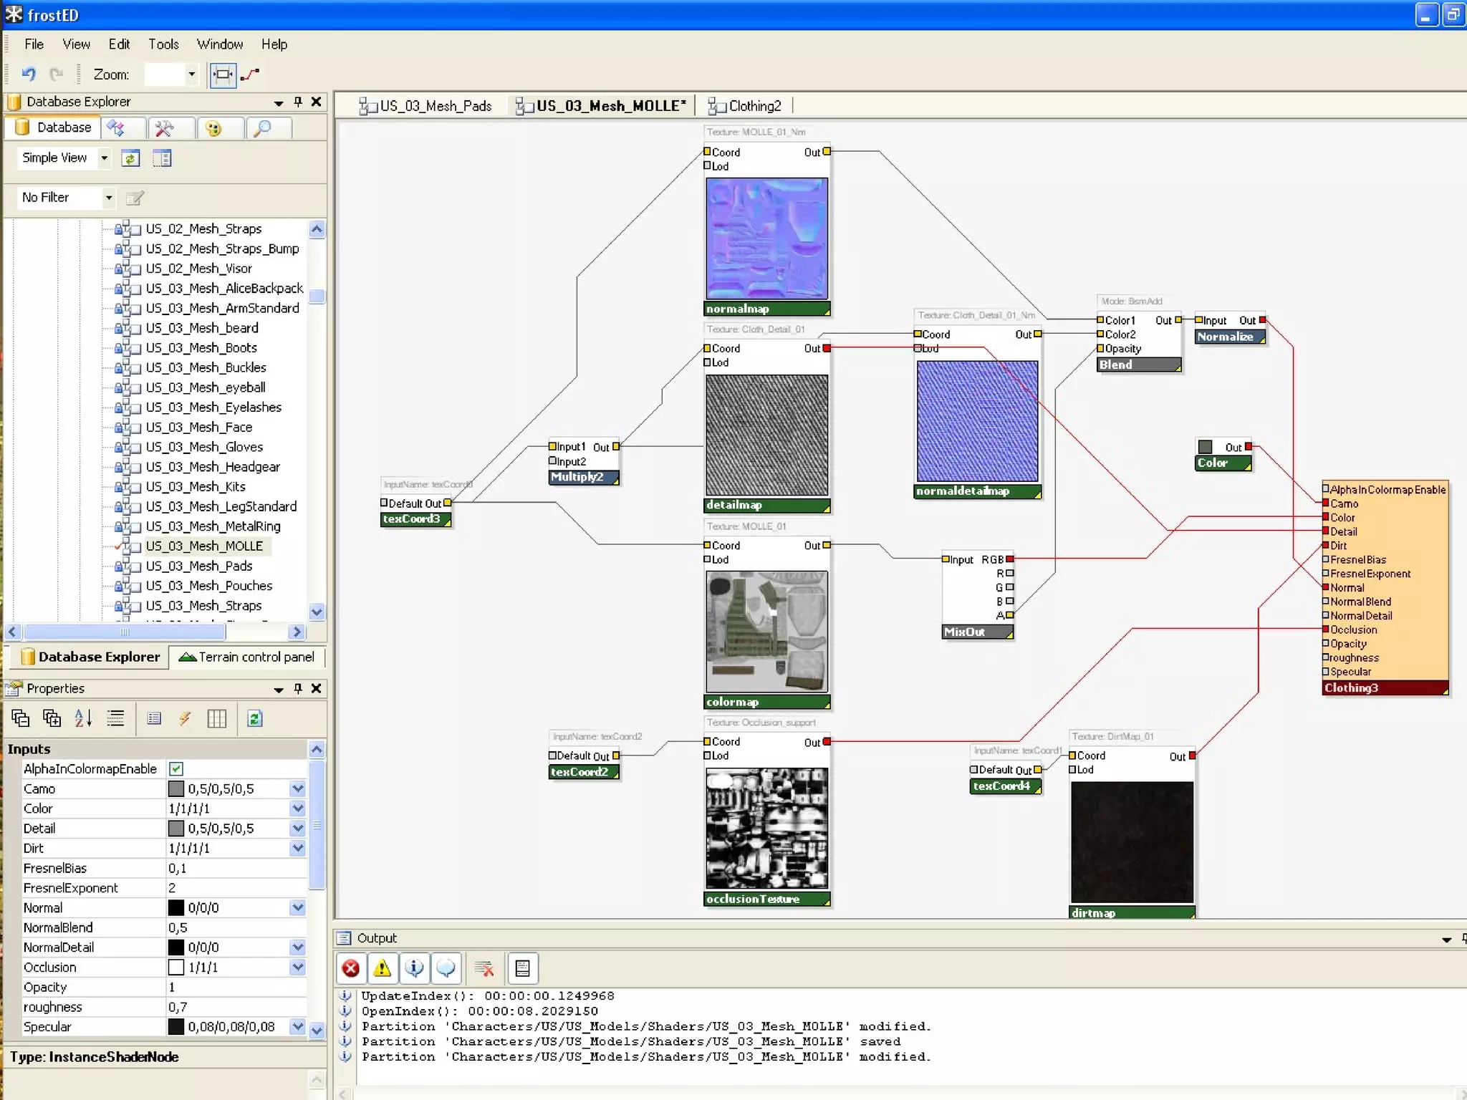Toggle warning messages filter in Output panel

[x=383, y=968]
